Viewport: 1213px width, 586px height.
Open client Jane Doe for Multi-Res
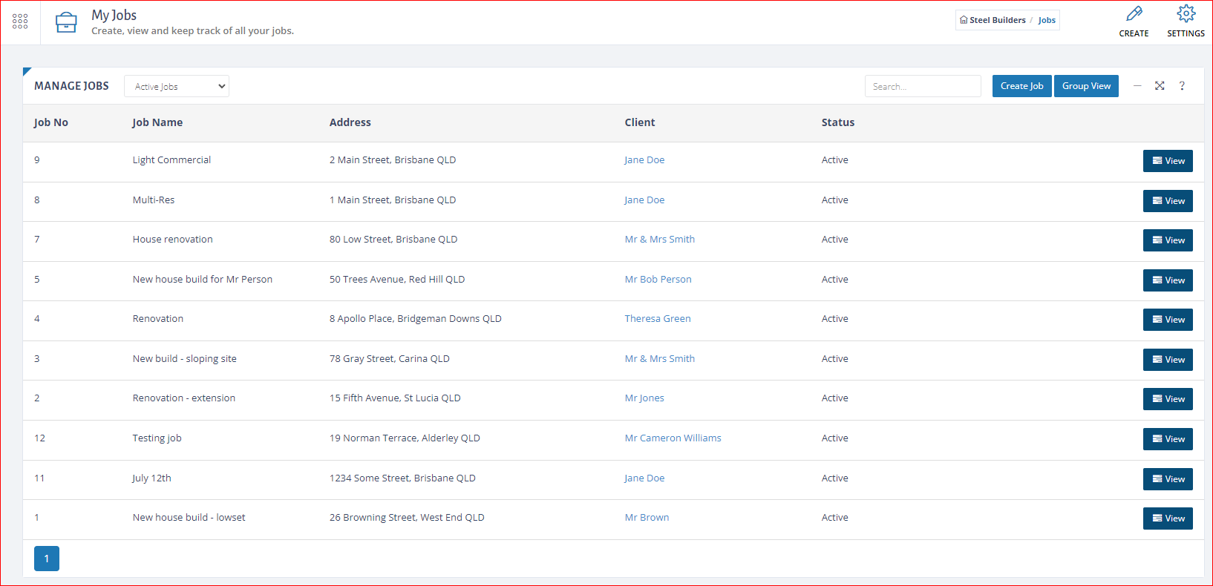click(644, 200)
